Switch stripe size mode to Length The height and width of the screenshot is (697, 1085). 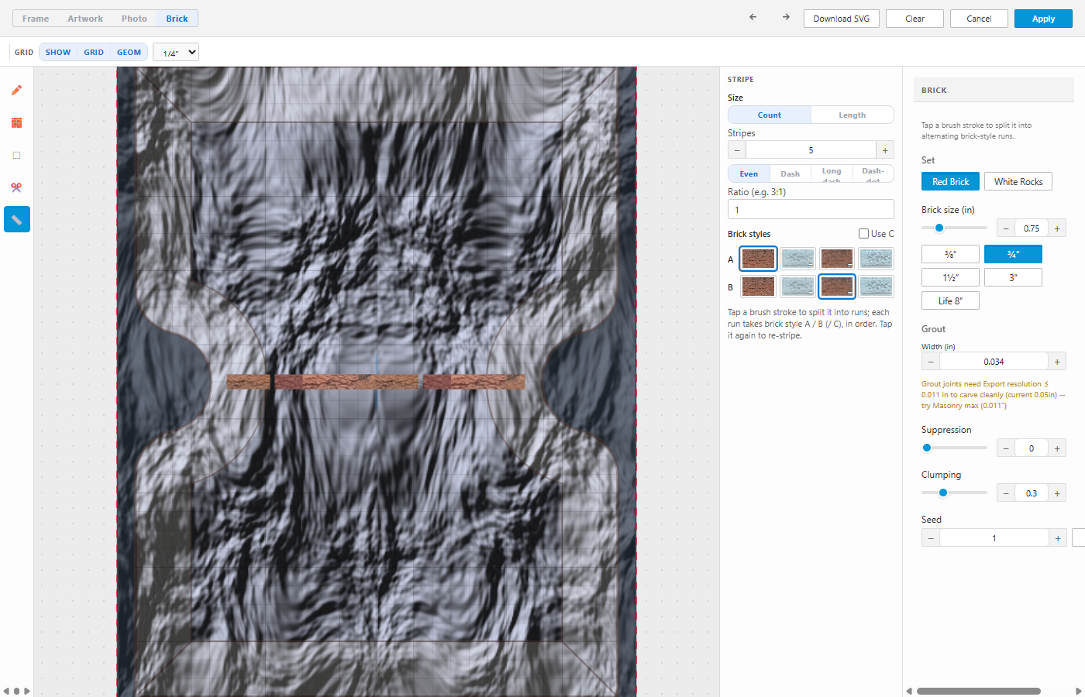[x=852, y=115]
